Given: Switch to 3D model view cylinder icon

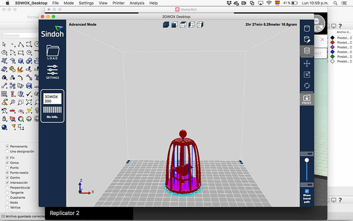Looking at the screenshot, I should pyautogui.click(x=307, y=28).
